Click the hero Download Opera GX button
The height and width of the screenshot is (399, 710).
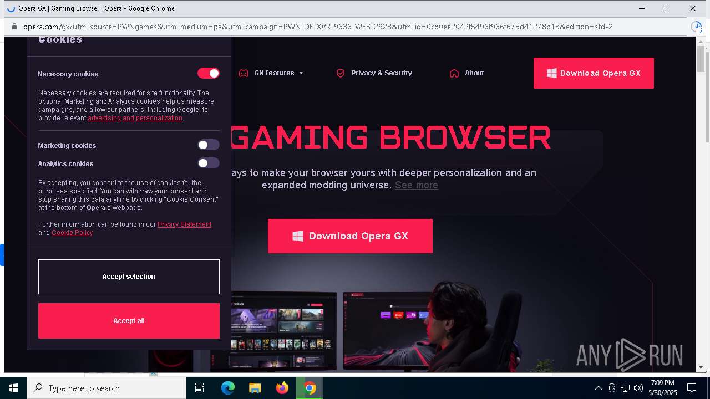tap(350, 236)
